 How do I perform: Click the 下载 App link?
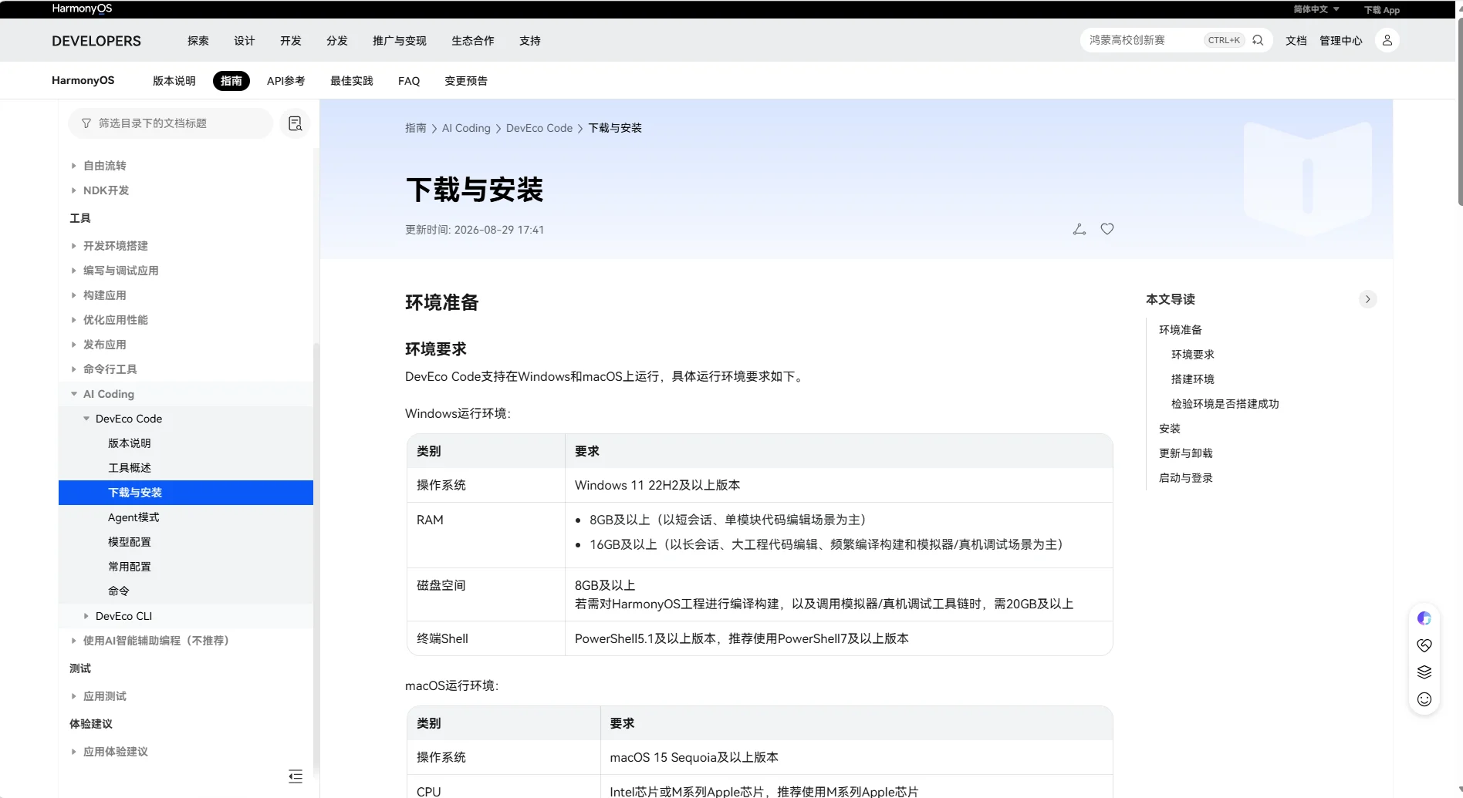click(1382, 10)
